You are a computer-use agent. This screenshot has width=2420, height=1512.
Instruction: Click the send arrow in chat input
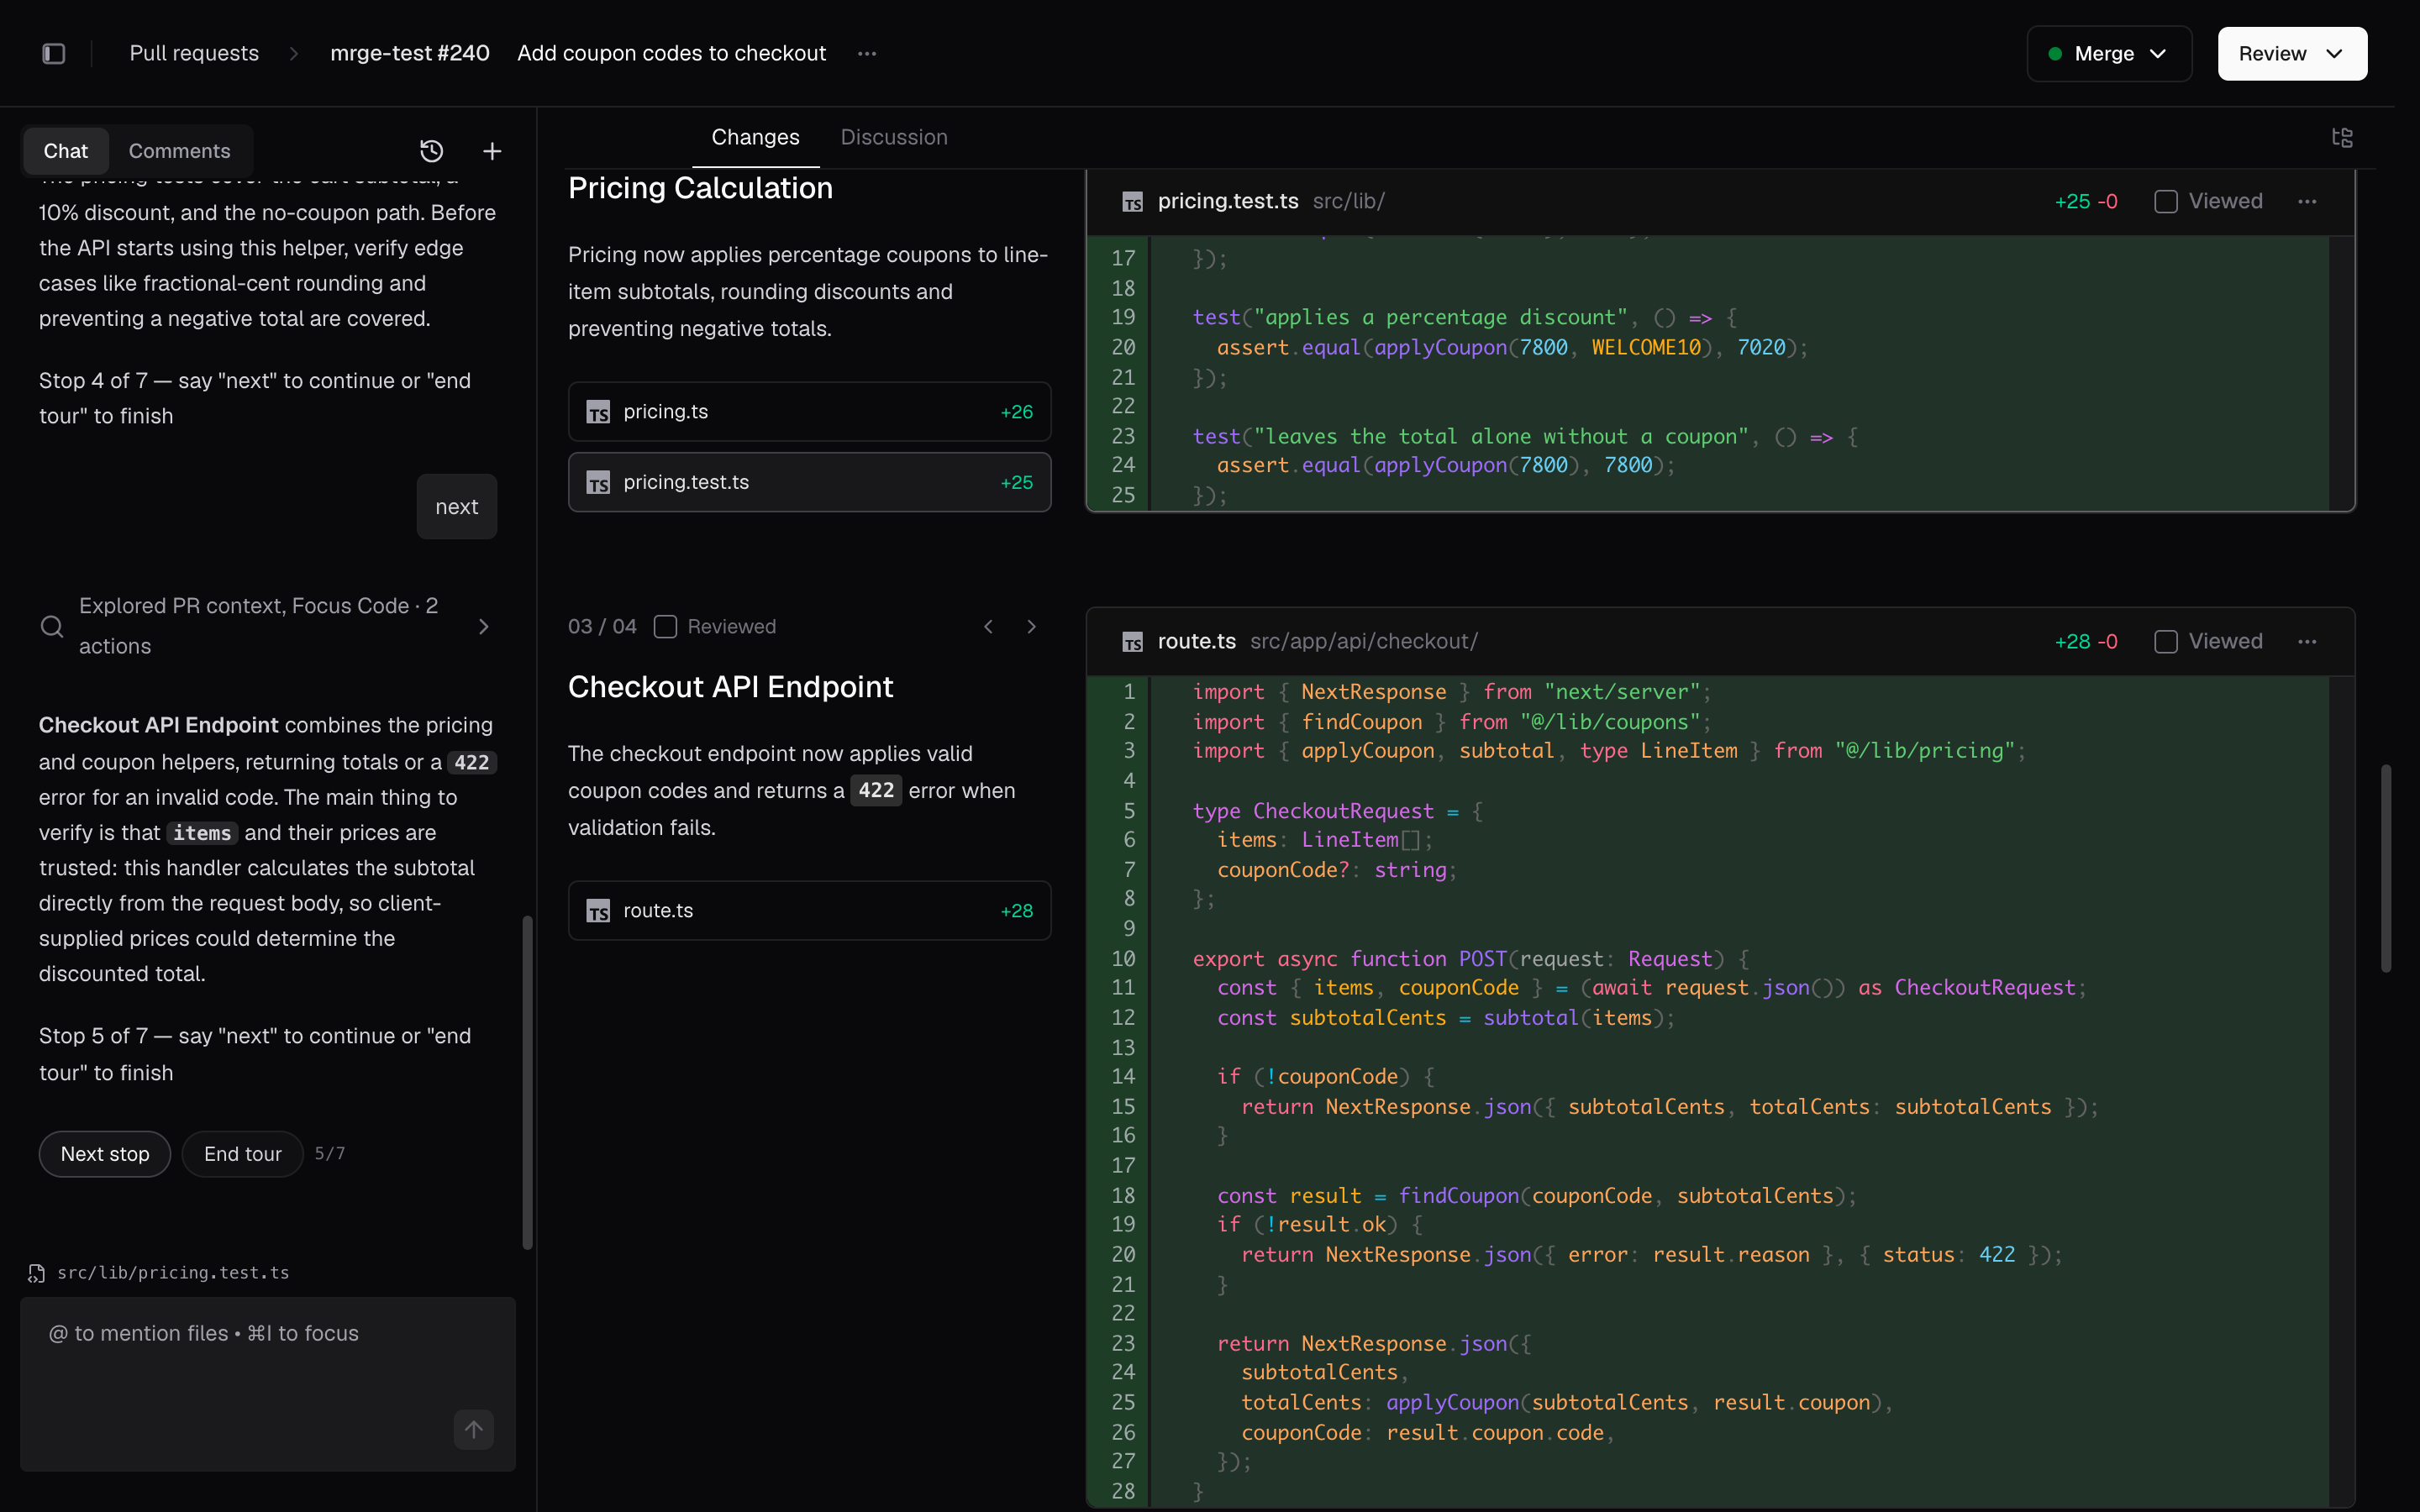(474, 1429)
